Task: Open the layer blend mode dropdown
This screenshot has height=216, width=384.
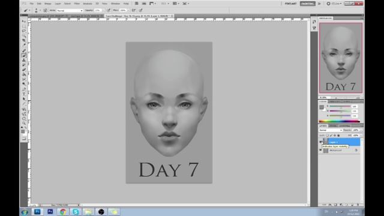Action: tap(331, 130)
